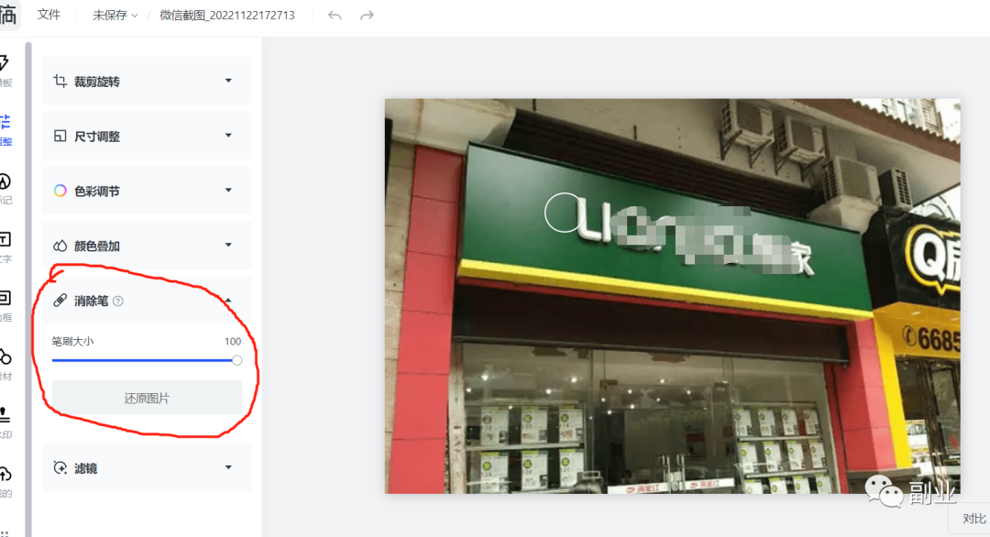Screen dimensions: 990x537
Task: Click the rainbow ring icon for 色彩调节
Action: [60, 191]
